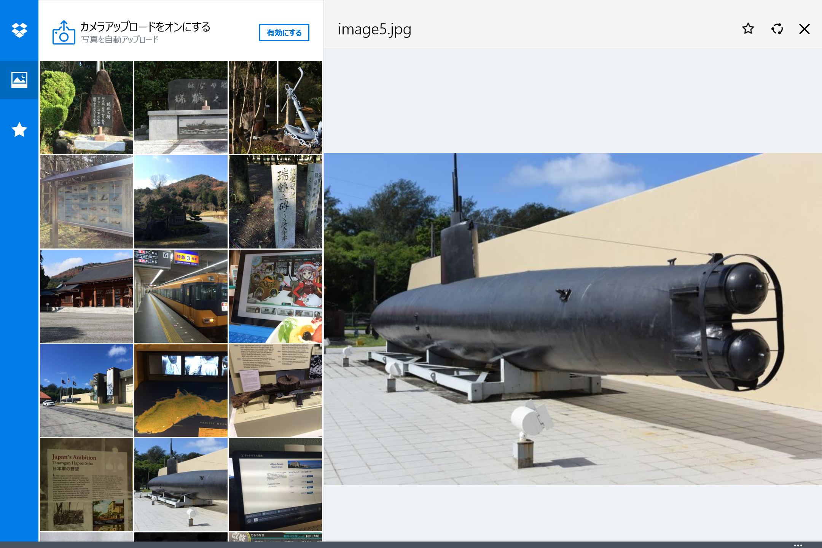
Task: Share image5.jpg using the share icon
Action: (x=777, y=29)
